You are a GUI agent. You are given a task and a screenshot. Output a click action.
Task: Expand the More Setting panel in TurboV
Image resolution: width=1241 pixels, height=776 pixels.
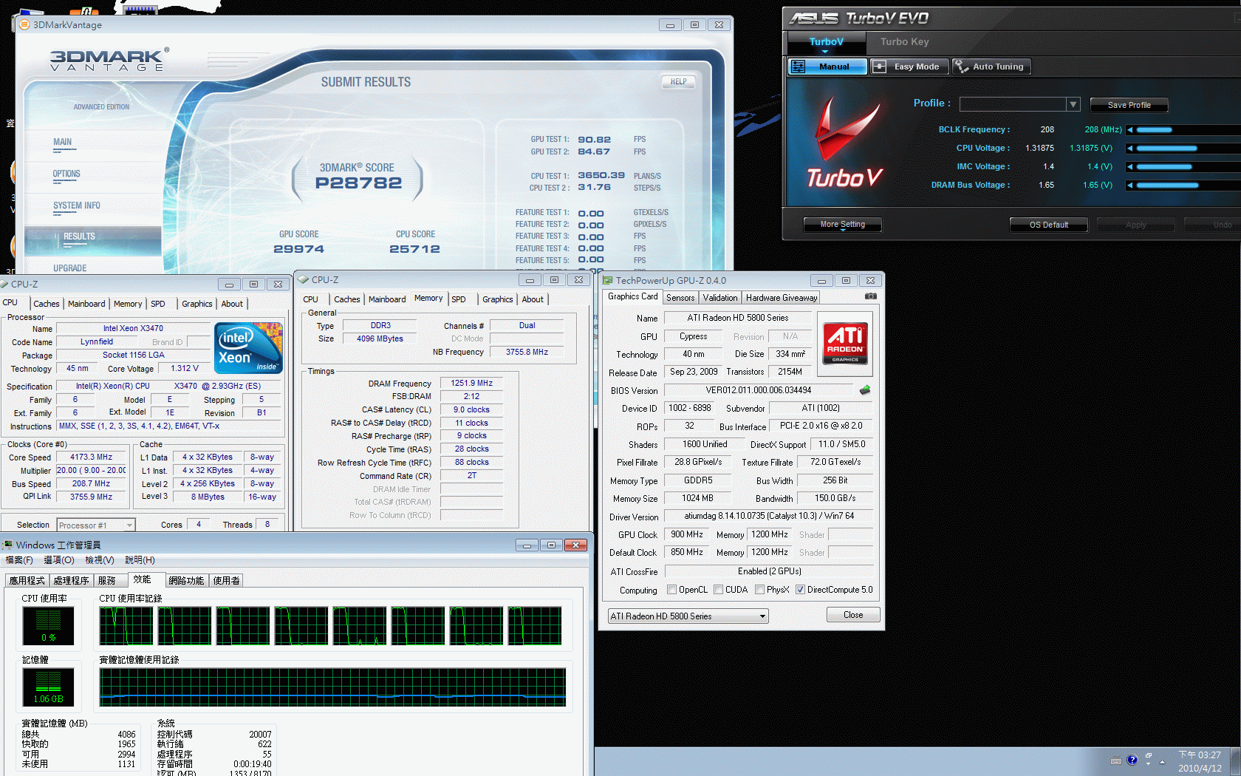[842, 225]
